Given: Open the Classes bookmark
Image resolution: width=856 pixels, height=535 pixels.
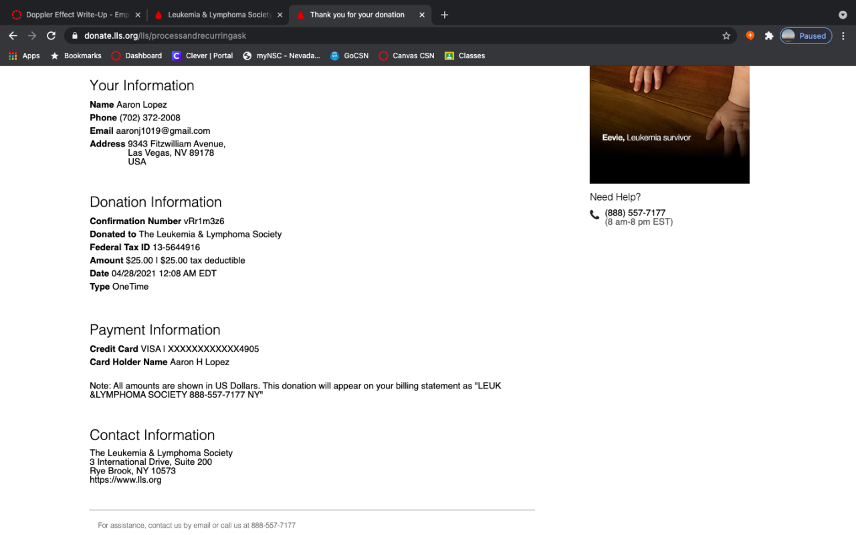Looking at the screenshot, I should pos(465,56).
